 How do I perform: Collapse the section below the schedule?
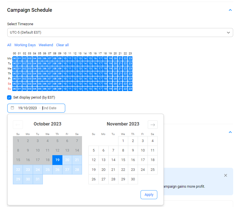(x=230, y=132)
